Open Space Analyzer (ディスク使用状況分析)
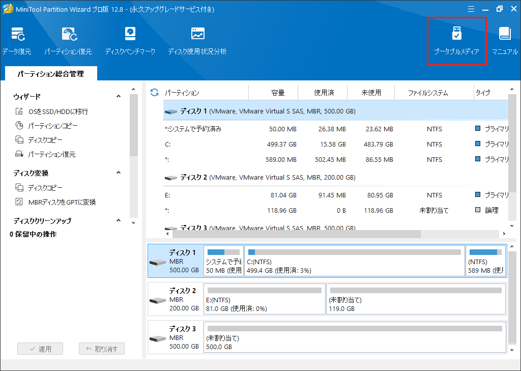521x371 pixels. pos(197,41)
